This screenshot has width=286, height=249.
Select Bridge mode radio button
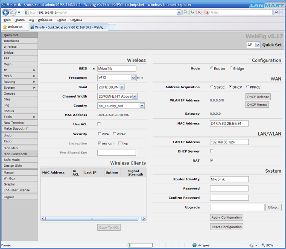[x=231, y=68]
